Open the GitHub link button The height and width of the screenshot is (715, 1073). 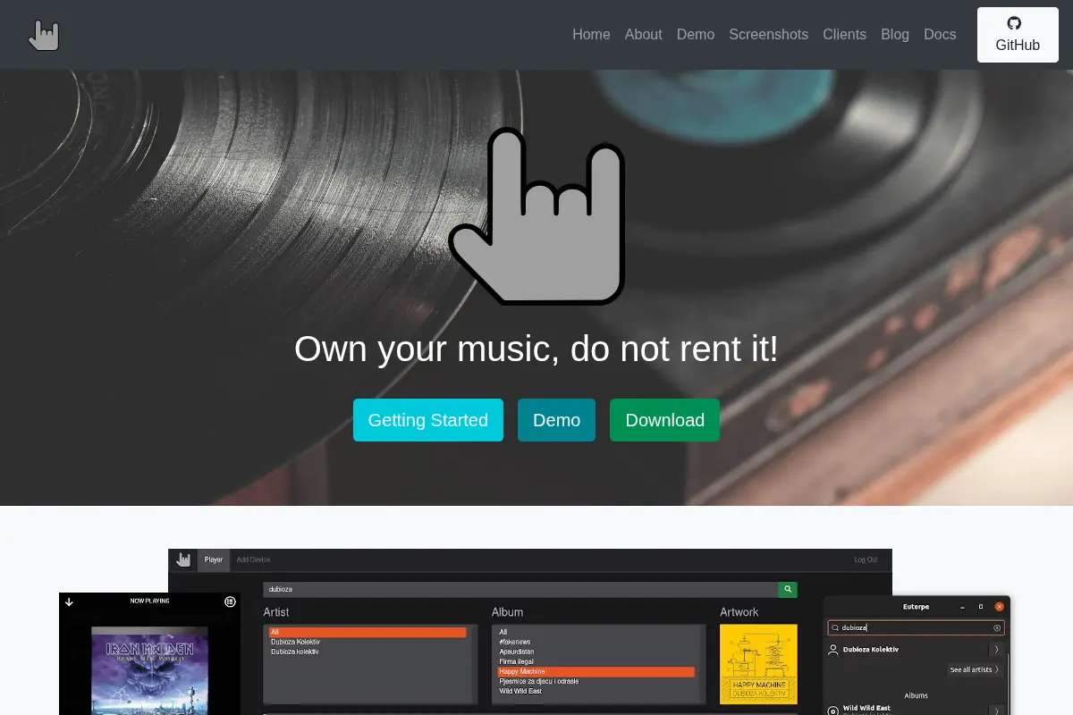(1018, 35)
